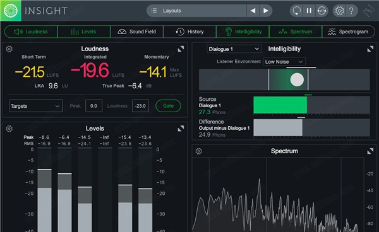
Task: Enable the Sound Field module tab
Action: click(x=137, y=32)
